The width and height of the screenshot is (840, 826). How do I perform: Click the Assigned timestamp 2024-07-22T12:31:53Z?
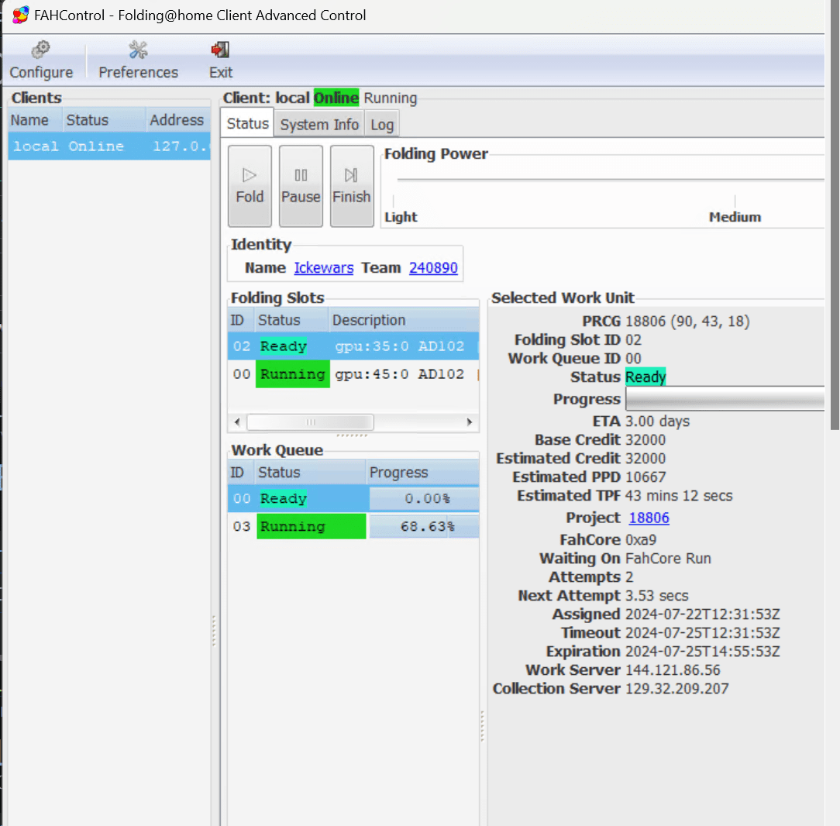(x=702, y=614)
